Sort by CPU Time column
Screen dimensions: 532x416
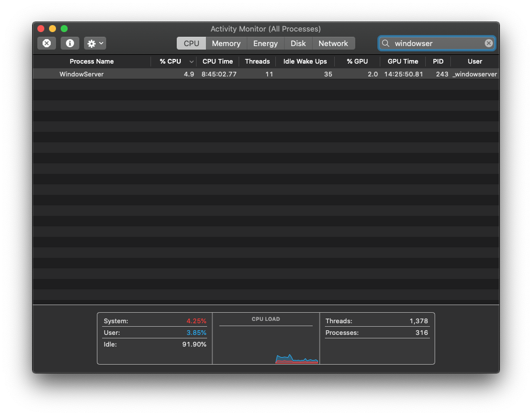218,61
